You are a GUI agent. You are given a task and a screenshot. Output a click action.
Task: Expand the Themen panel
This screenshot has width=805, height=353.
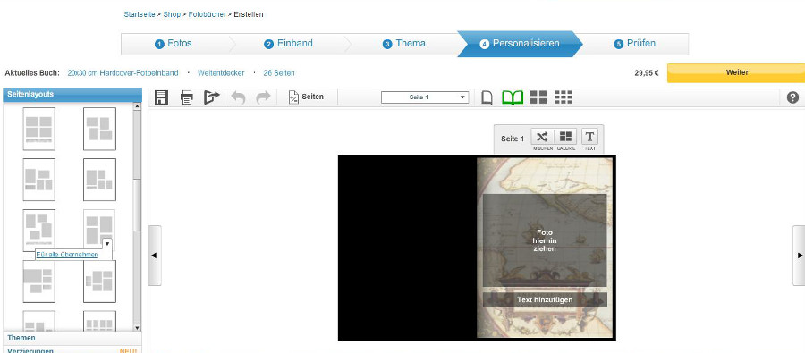point(72,338)
